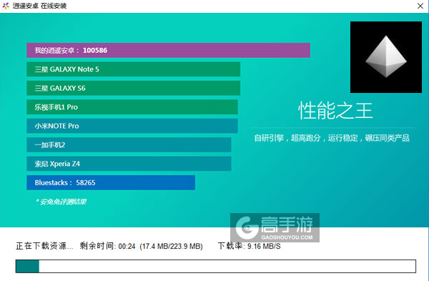Image resolution: width=429 pixels, height=281 pixels.
Task: Click the 正在下载资源 status text
Action: coord(44,246)
